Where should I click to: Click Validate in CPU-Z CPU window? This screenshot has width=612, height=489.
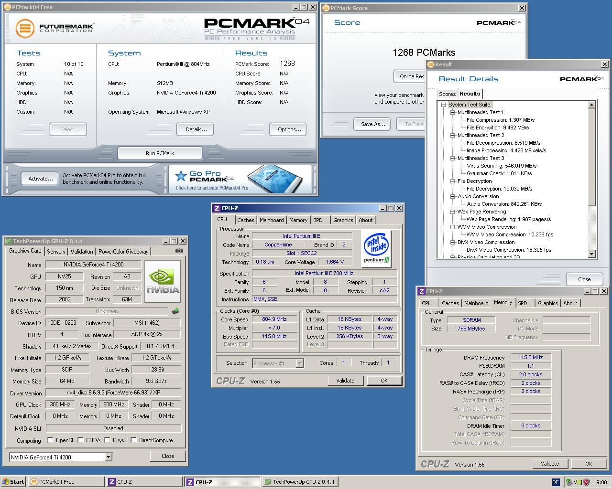[x=345, y=381]
